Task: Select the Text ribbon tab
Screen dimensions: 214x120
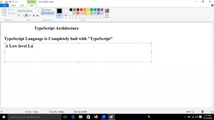Action: tap(31, 5)
